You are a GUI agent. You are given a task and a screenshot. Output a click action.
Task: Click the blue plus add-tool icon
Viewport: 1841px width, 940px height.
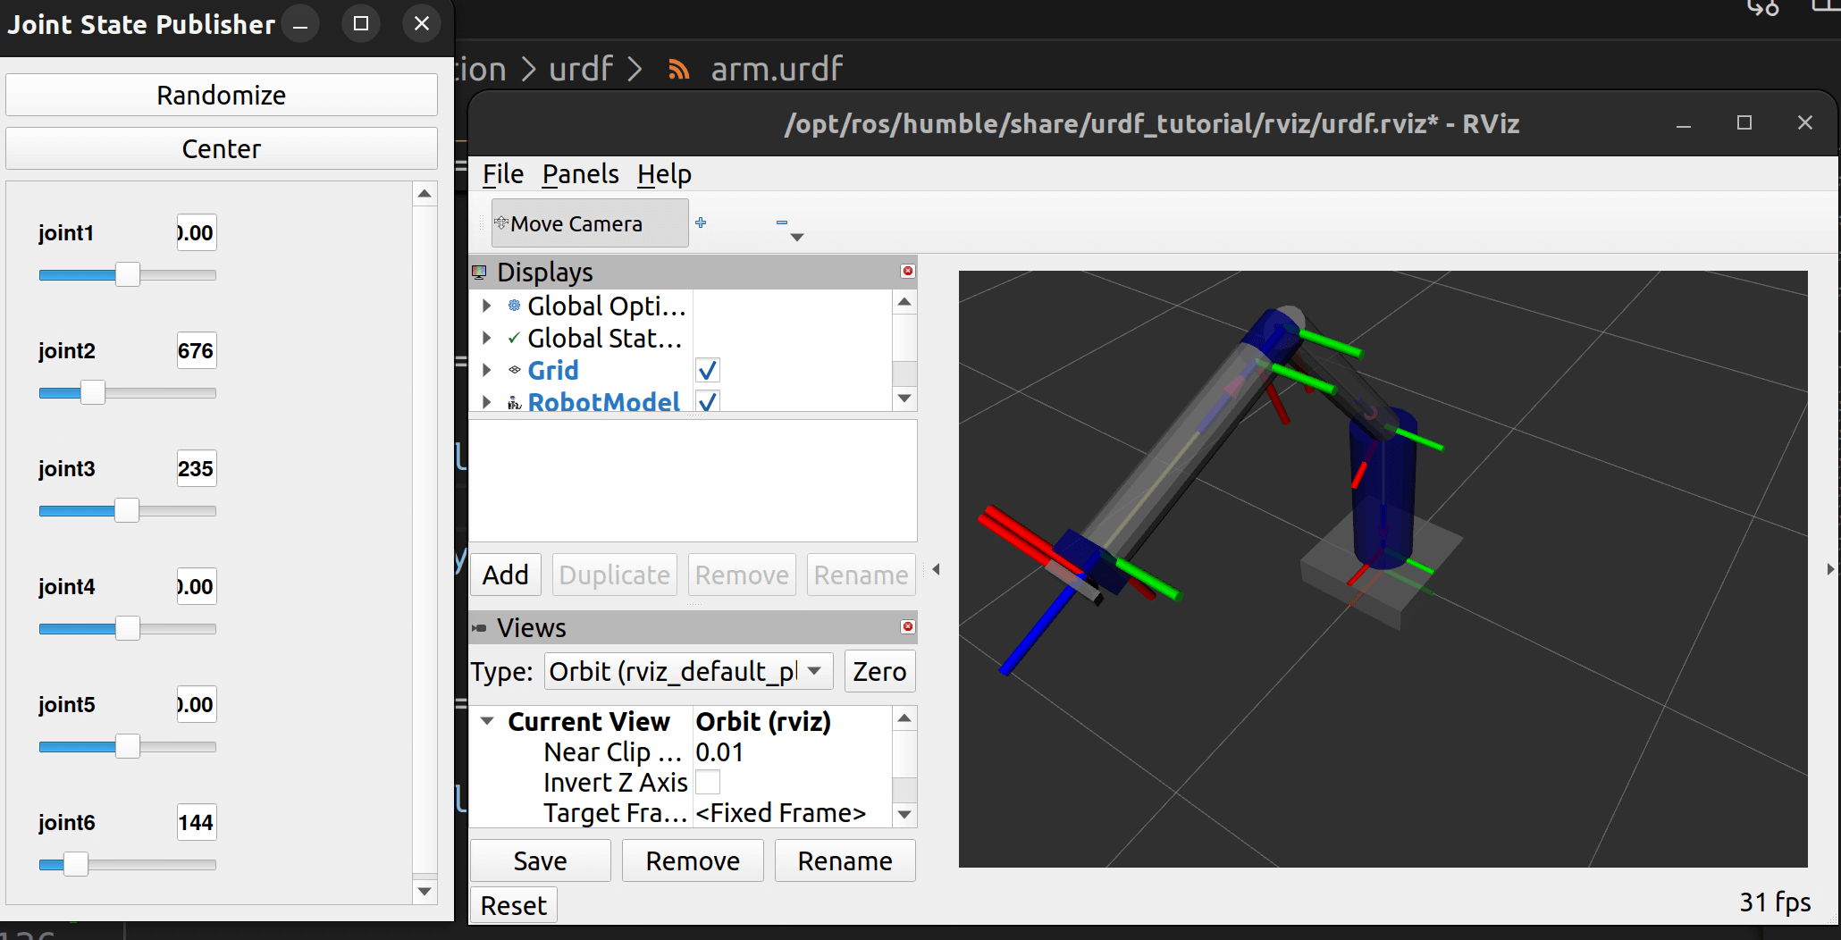coord(701,222)
